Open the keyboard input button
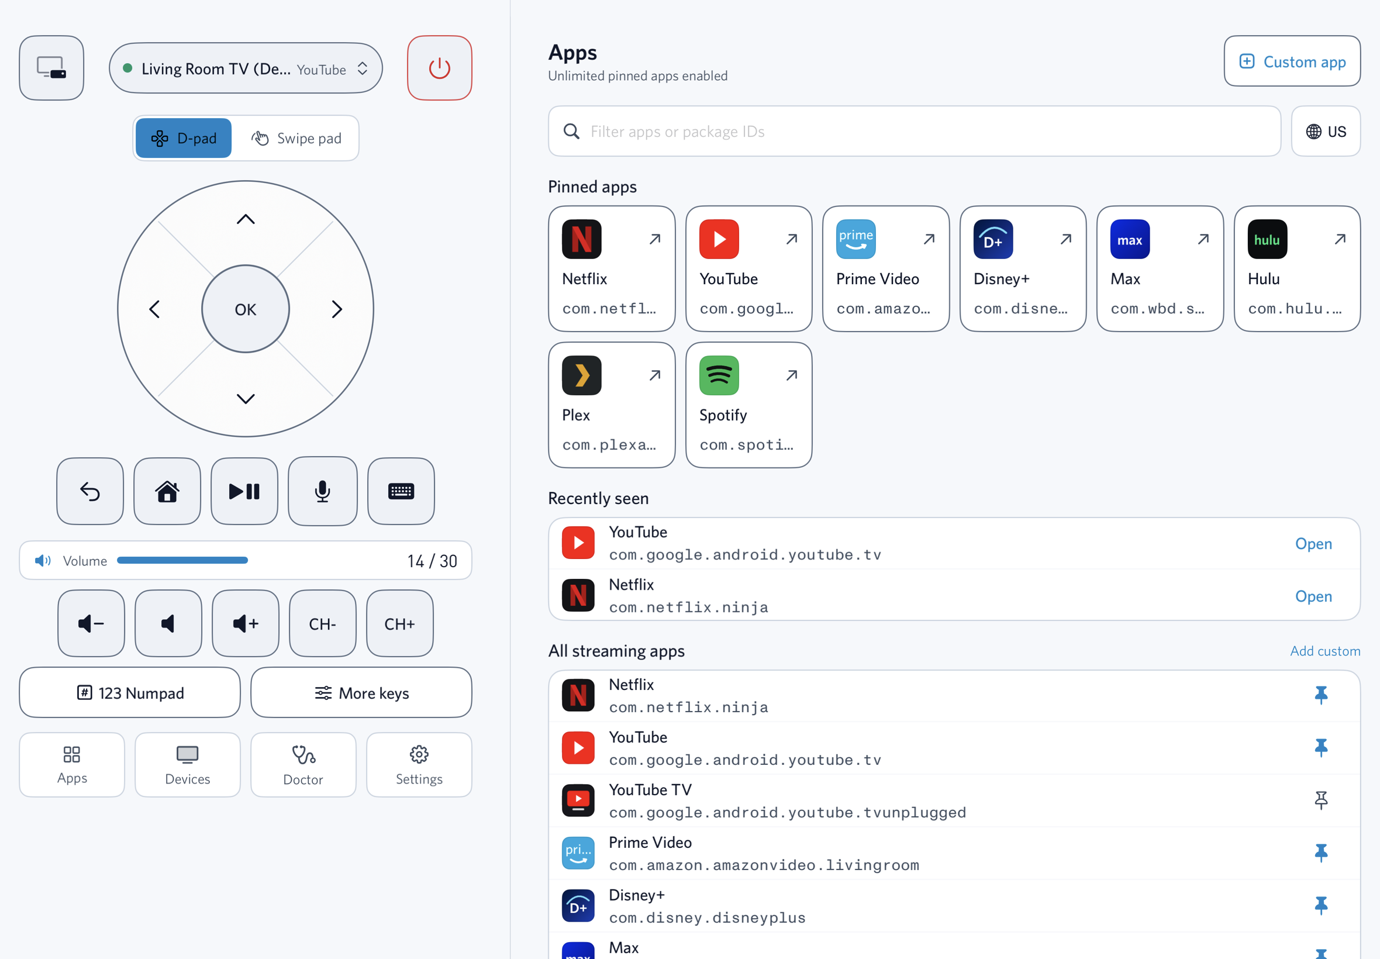 (x=401, y=491)
